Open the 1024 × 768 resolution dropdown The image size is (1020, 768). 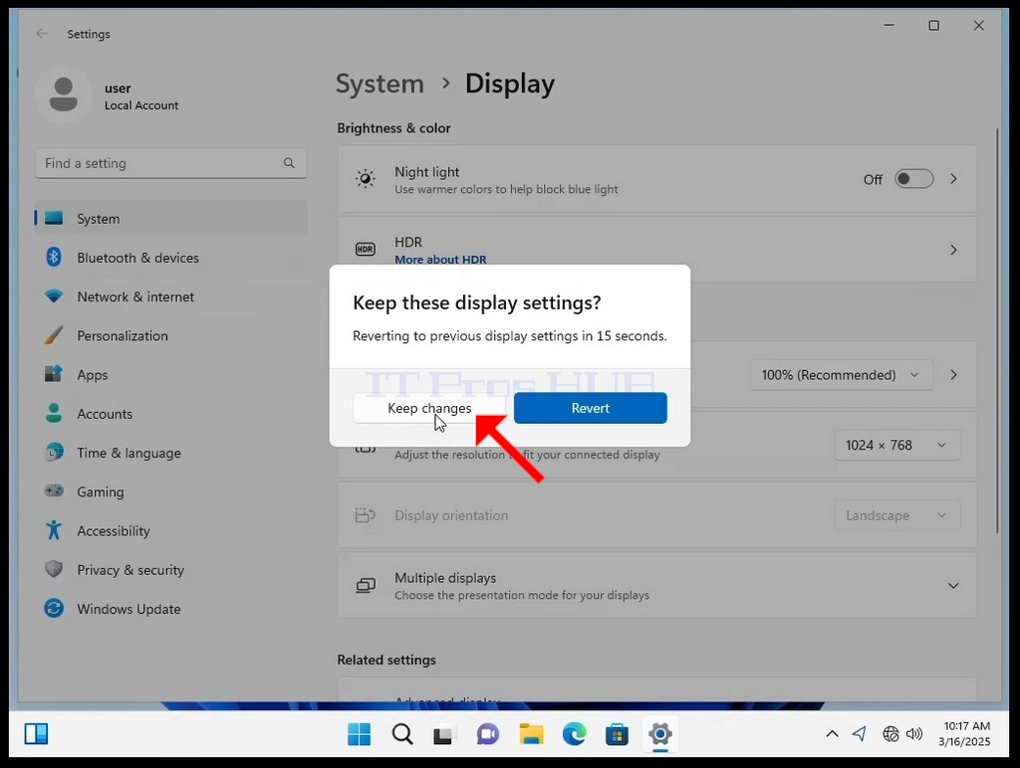897,445
